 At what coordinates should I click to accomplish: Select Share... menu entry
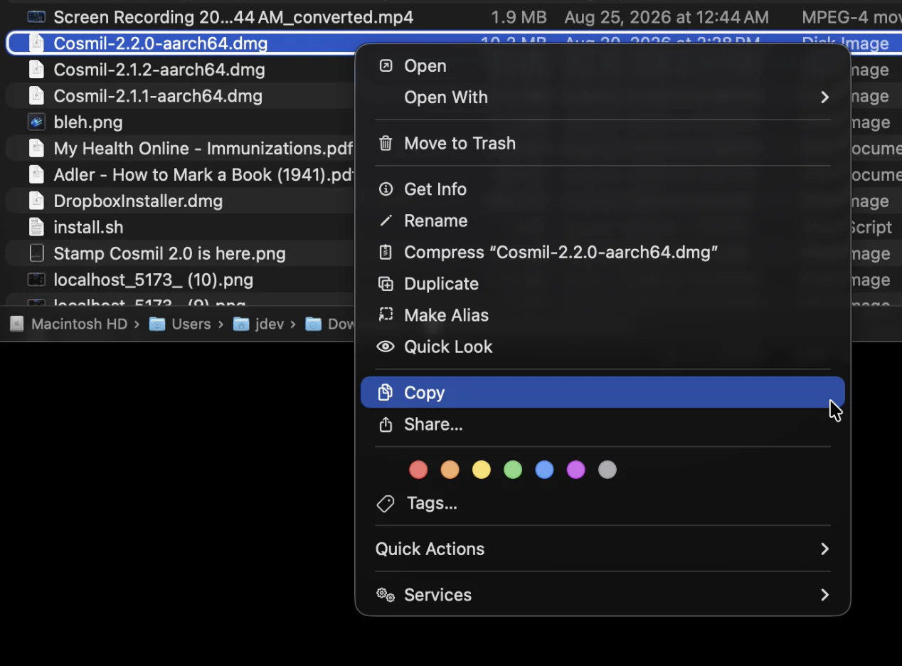603,424
